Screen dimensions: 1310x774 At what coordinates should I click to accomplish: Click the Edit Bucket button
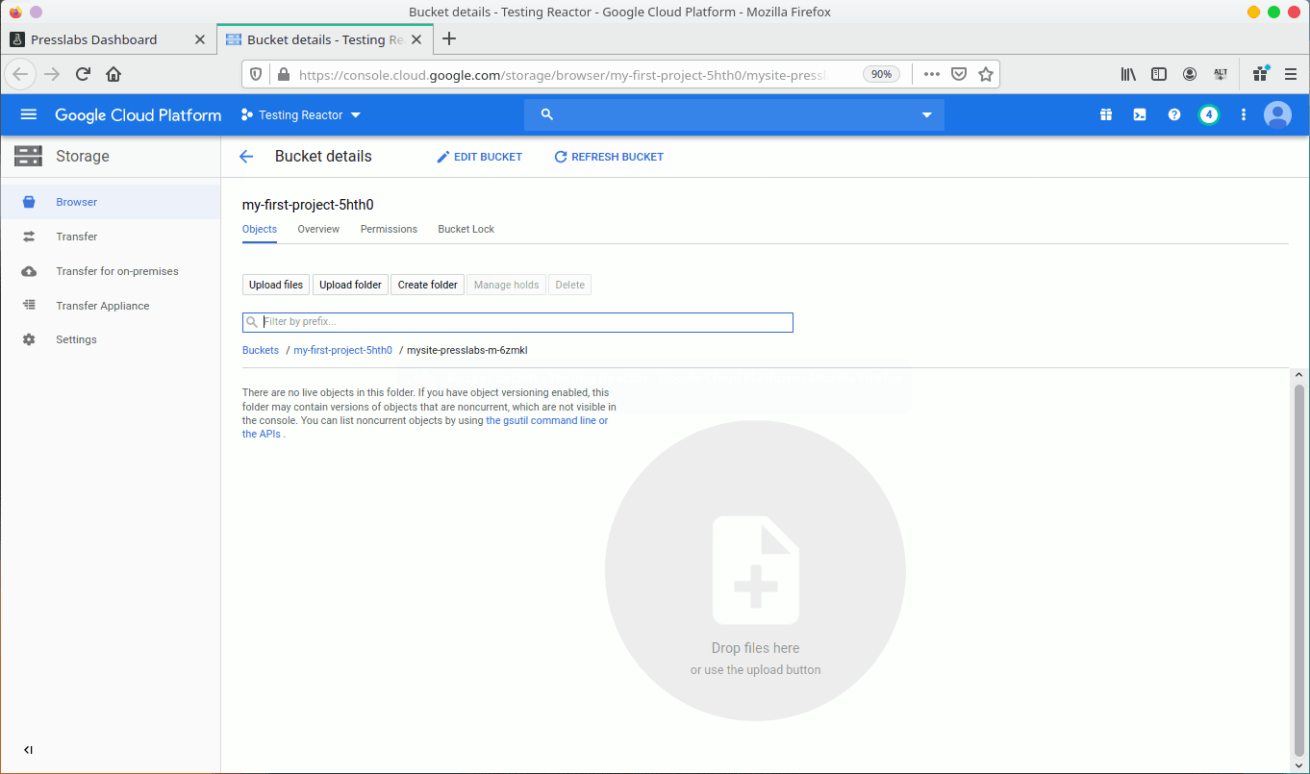[x=479, y=157]
